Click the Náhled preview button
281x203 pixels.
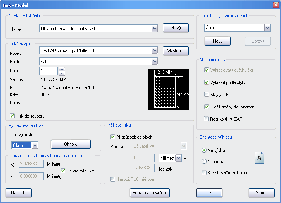click(18, 193)
